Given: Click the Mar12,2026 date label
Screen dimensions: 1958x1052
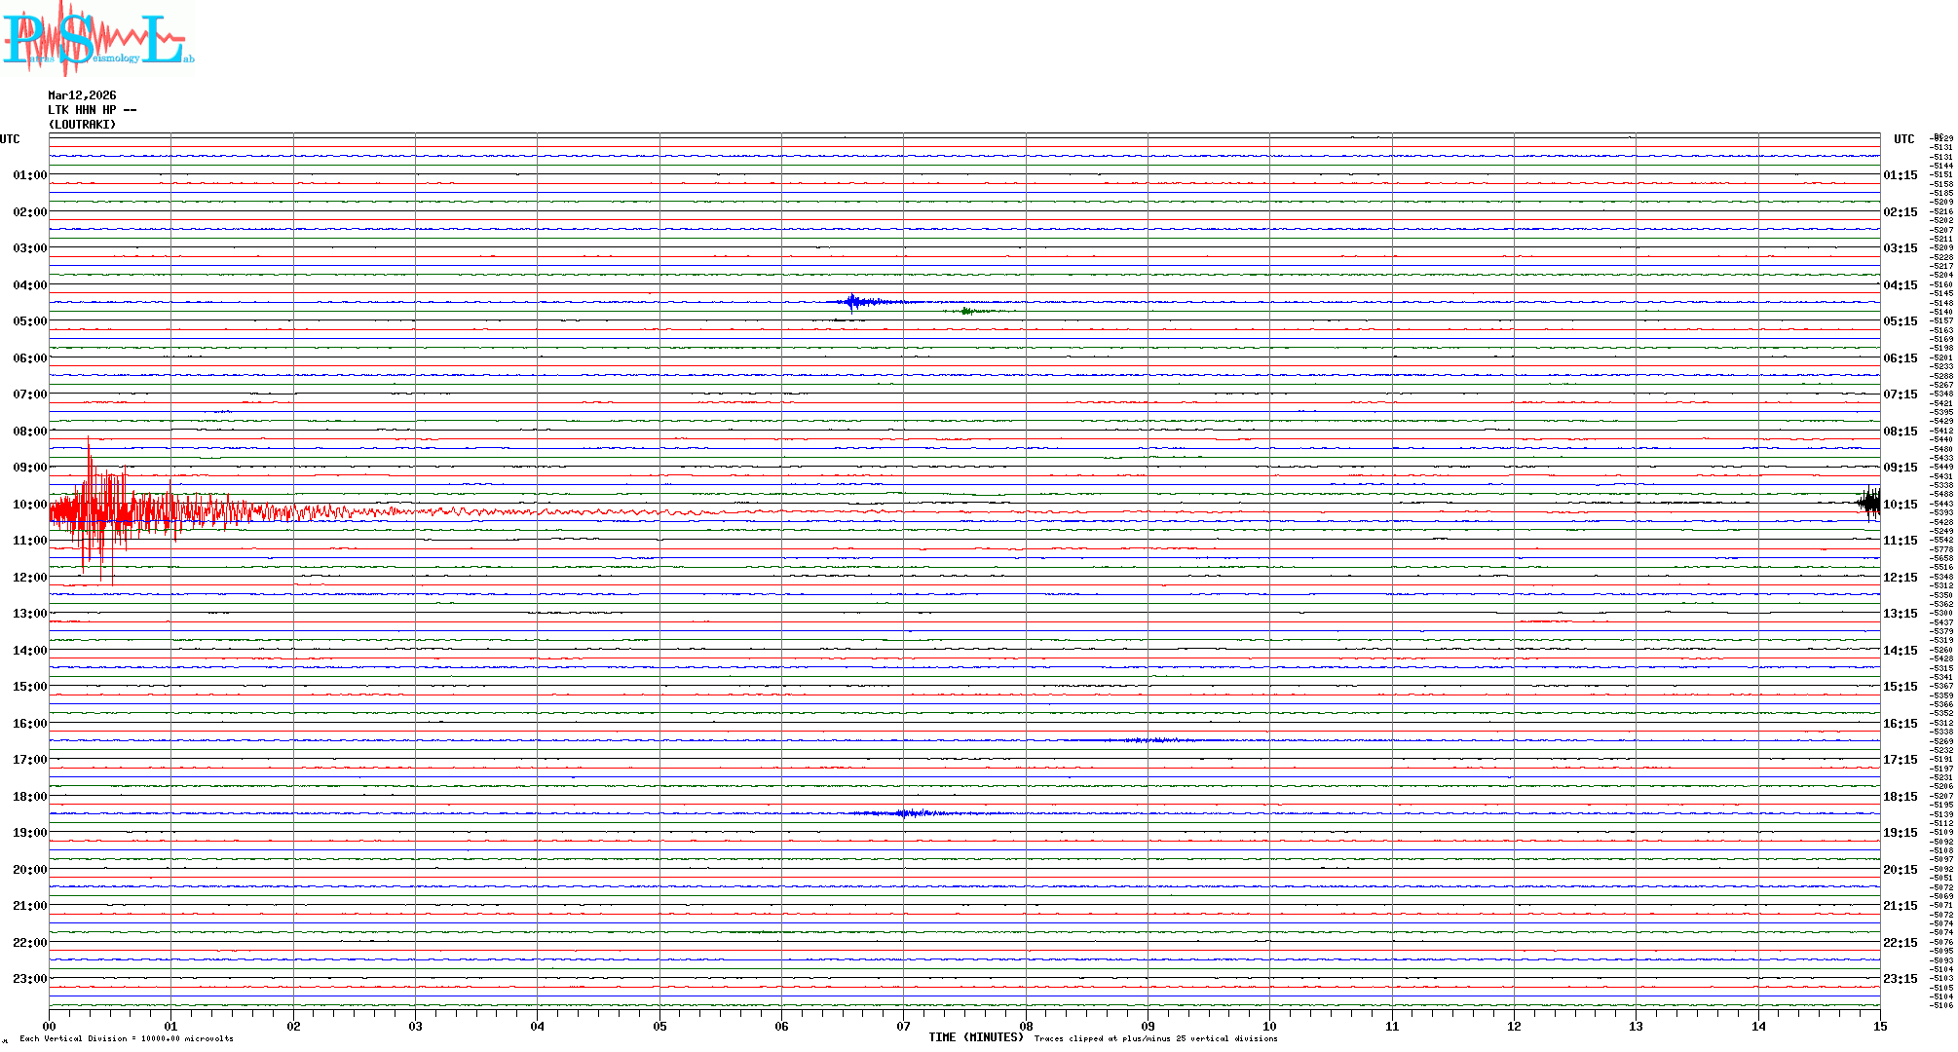Looking at the screenshot, I should [82, 95].
